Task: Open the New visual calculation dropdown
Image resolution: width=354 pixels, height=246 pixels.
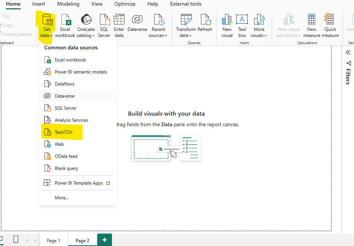Action: [288, 35]
